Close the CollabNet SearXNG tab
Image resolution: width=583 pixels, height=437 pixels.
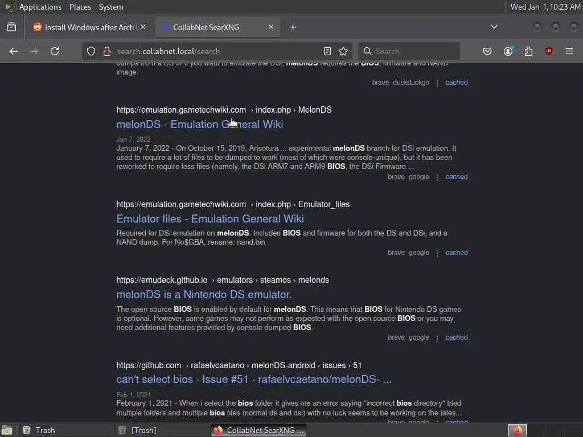tap(271, 27)
